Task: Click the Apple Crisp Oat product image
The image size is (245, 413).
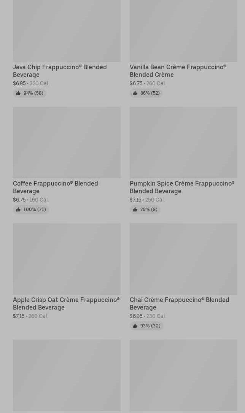Action: coord(67,259)
